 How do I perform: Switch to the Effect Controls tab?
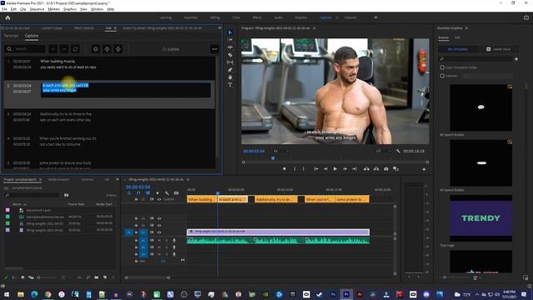click(83, 28)
